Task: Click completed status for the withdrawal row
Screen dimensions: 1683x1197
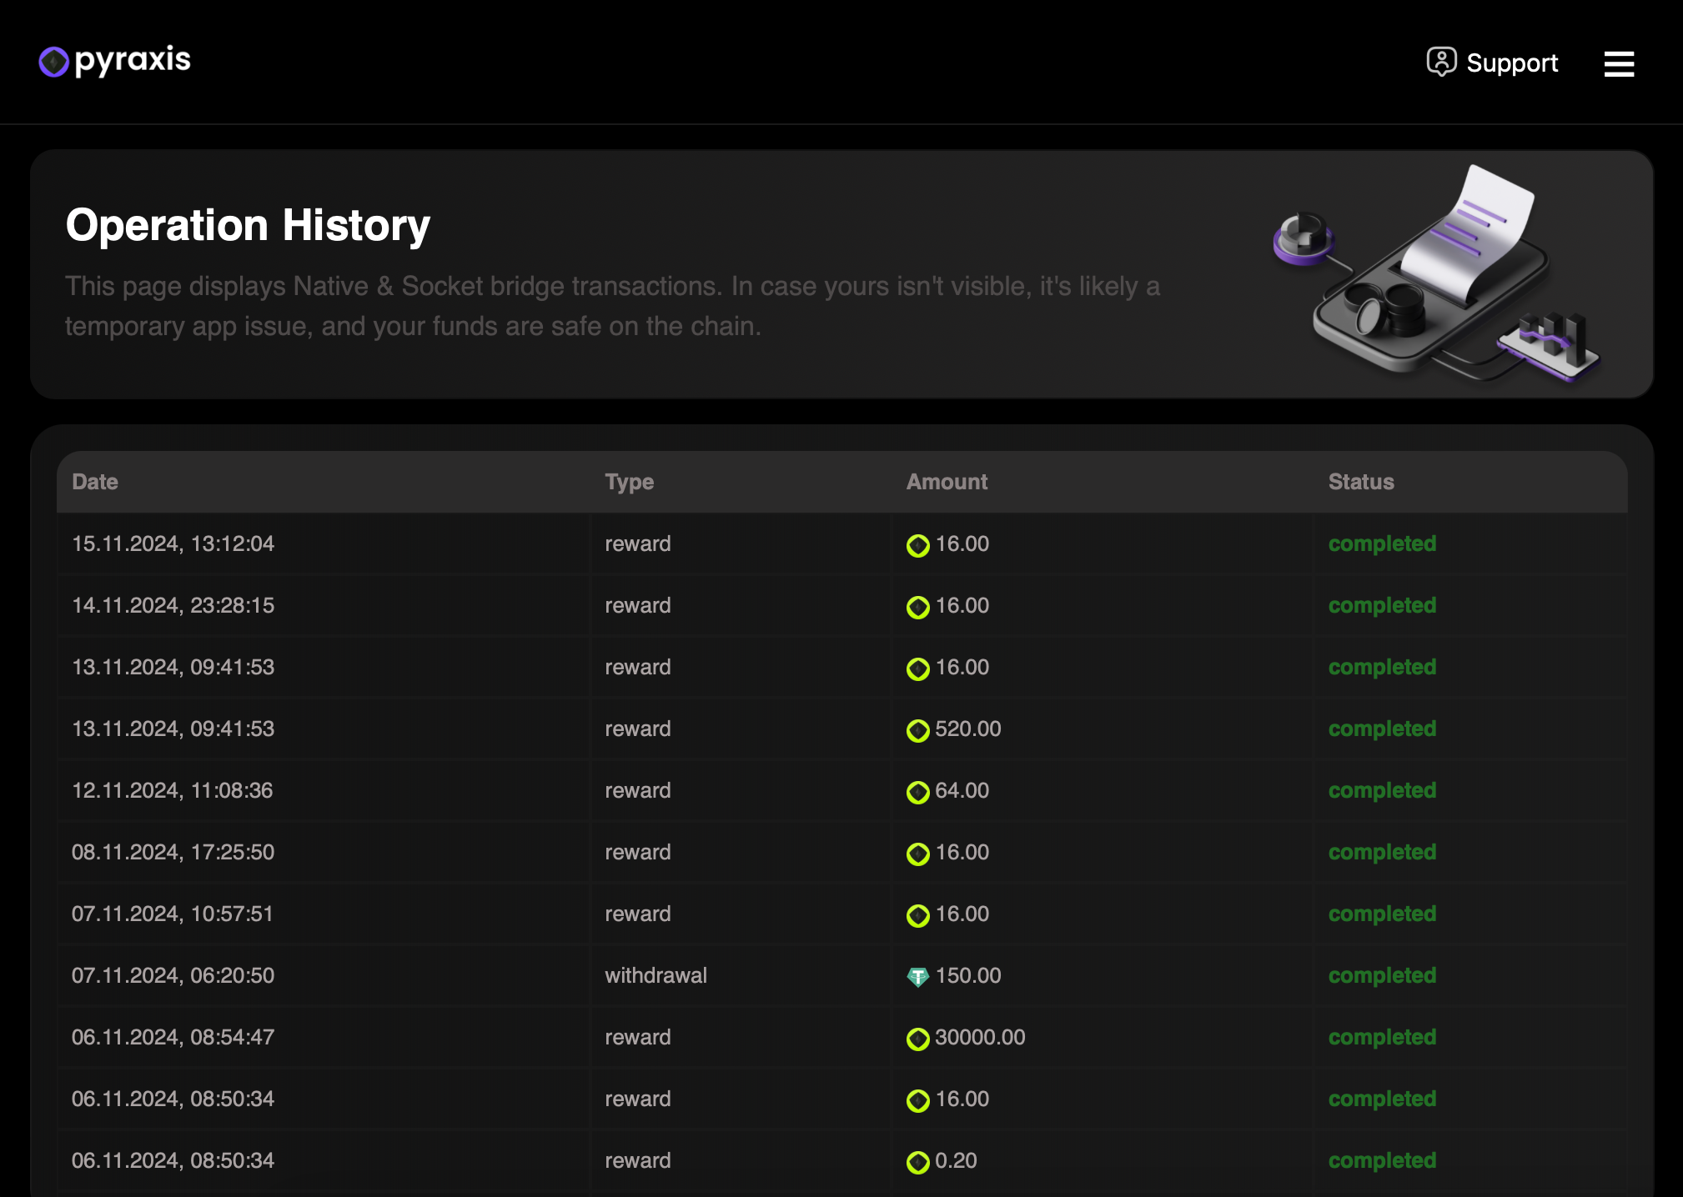Action: click(x=1382, y=975)
